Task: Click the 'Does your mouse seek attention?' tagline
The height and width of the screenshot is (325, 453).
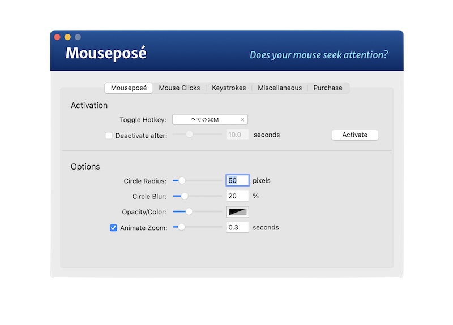Action: [x=319, y=55]
